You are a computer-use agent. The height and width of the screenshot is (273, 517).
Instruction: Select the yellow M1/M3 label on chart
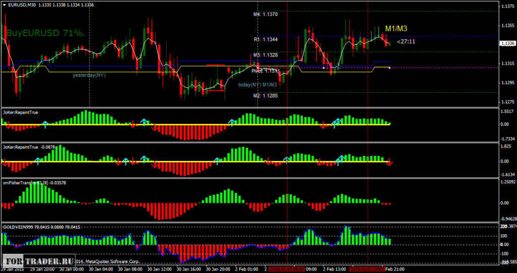click(x=396, y=29)
